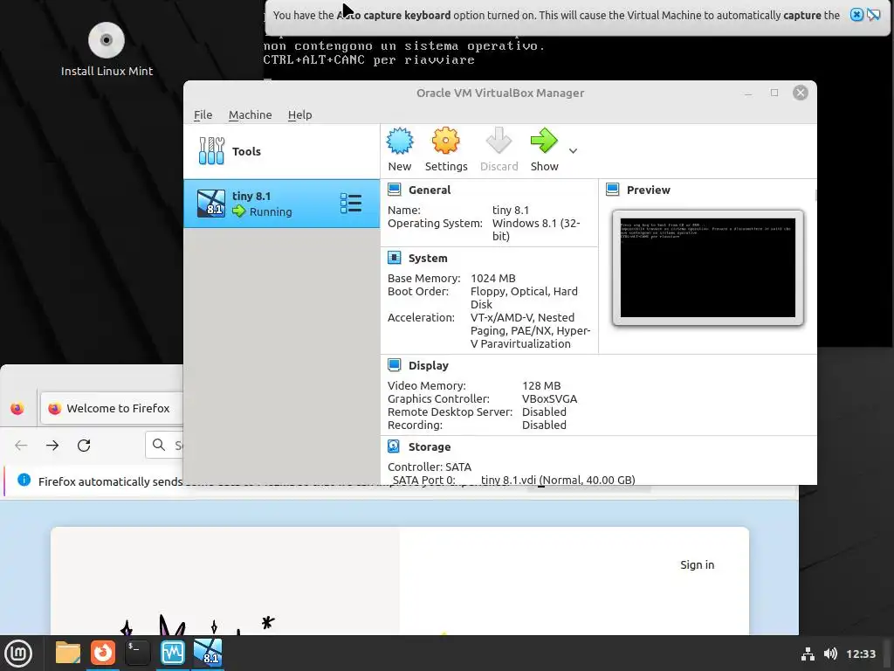Click Sign in on Firefox page

coord(697,564)
